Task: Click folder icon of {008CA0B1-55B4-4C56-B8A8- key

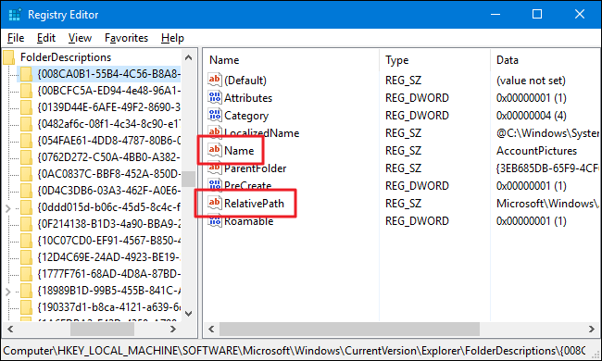Action: (26, 74)
